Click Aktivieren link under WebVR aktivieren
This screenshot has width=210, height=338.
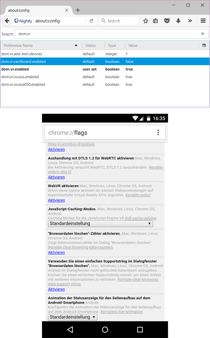pos(56,200)
